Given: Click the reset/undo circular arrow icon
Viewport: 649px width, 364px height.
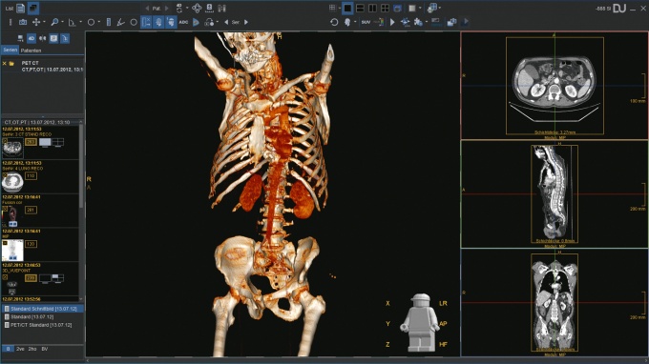Looking at the screenshot, I should pyautogui.click(x=334, y=22).
